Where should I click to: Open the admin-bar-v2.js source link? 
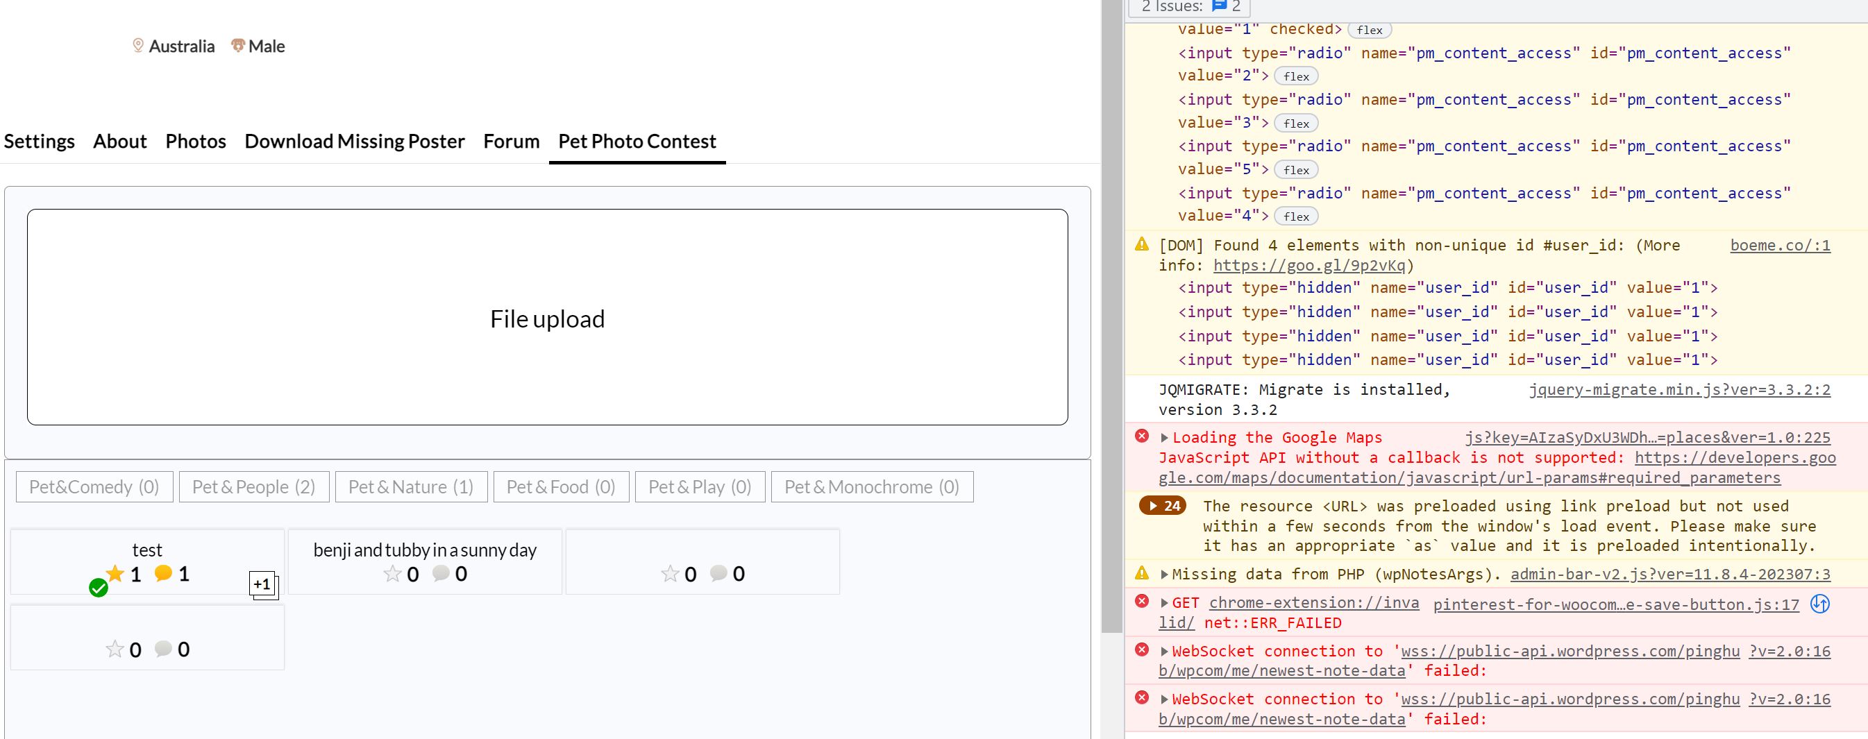tap(1671, 575)
